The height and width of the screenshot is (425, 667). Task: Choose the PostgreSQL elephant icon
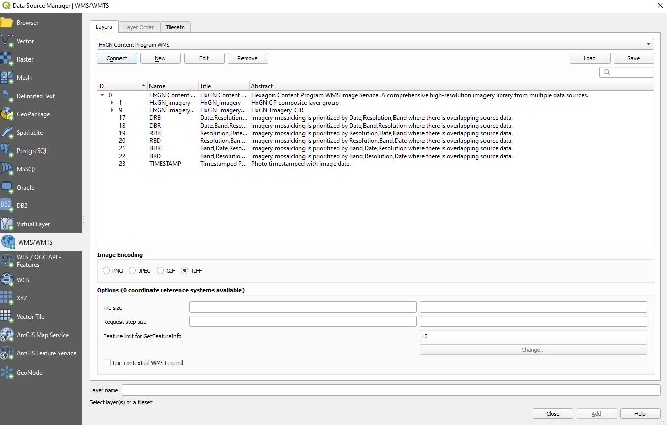point(7,151)
